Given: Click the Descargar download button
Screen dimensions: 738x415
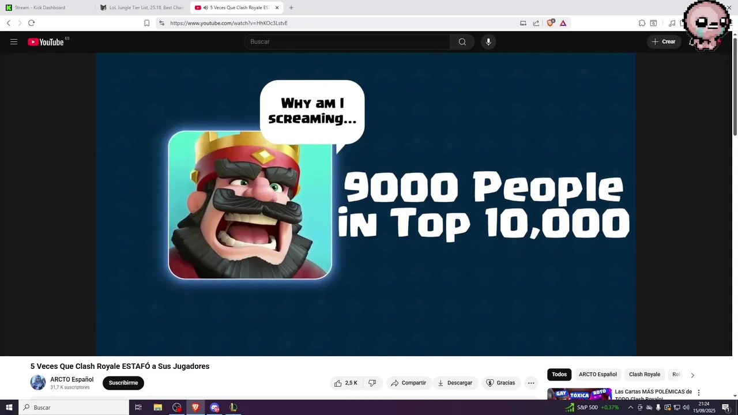Looking at the screenshot, I should pyautogui.click(x=454, y=383).
